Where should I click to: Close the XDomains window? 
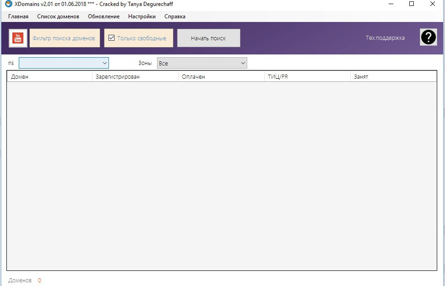click(433, 4)
